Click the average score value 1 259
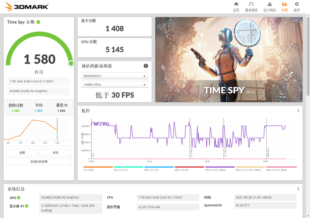 click(x=38, y=111)
